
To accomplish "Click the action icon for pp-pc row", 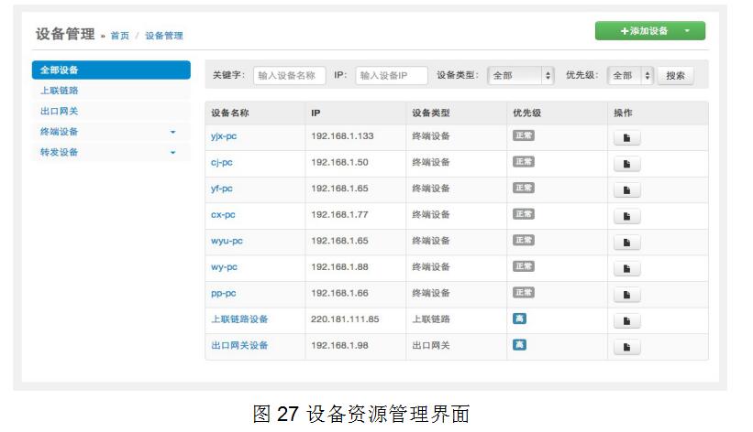I will click(626, 295).
